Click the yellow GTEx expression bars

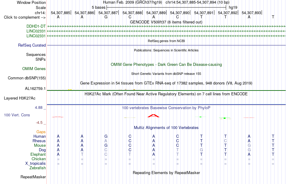tap(70, 90)
